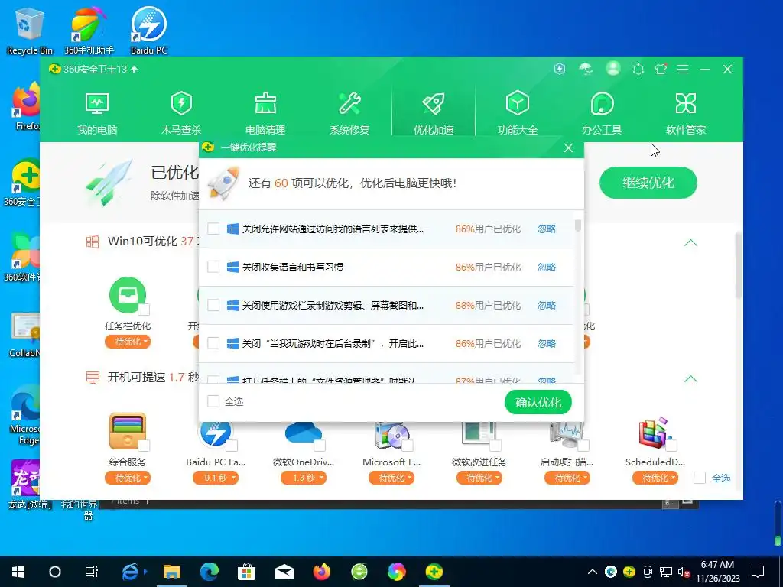This screenshot has height=587, width=783.
Task: Open 综合服务 待优化 dropdown
Action: [128, 478]
